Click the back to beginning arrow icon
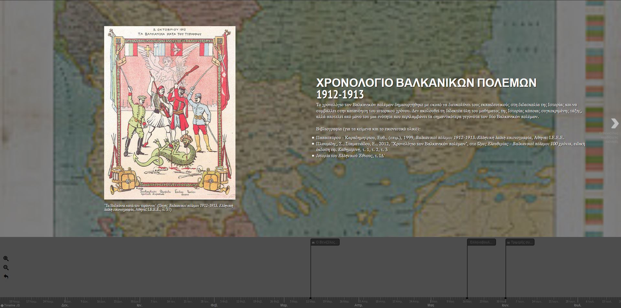The height and width of the screenshot is (308, 621). coord(6,277)
